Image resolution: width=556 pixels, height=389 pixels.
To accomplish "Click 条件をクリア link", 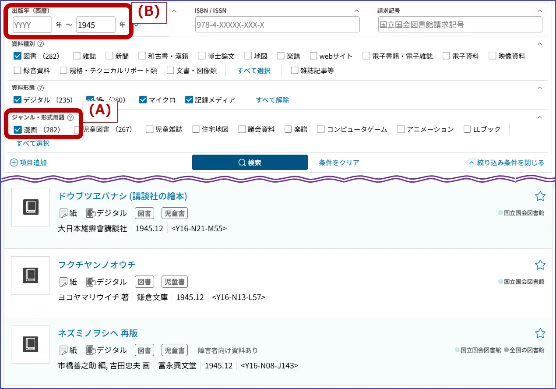I will point(339,163).
